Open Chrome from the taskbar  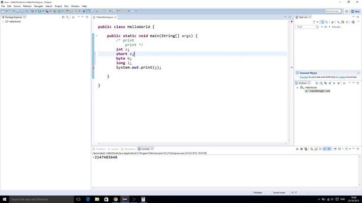click(x=115, y=199)
